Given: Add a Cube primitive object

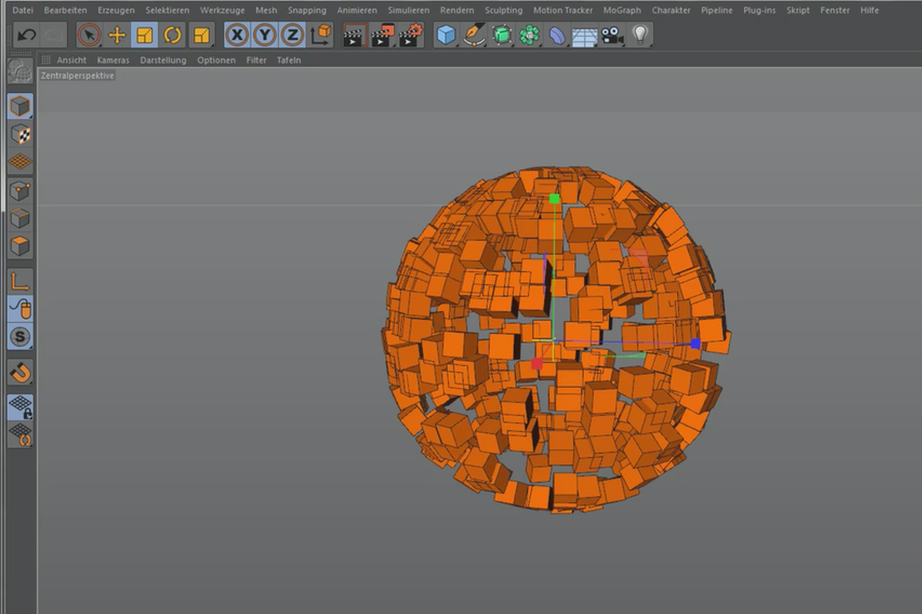Looking at the screenshot, I should pos(446,35).
